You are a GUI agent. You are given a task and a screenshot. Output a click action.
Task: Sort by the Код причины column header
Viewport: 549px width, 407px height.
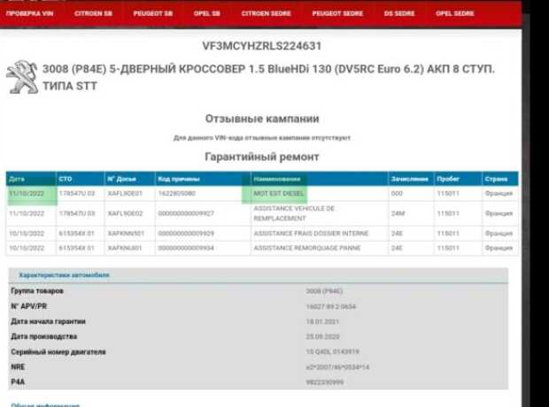tap(203, 180)
